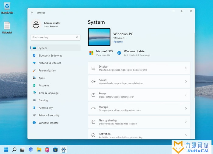The image size is (213, 154).
Task: Click the Nearby sharing share icon
Action: click(93, 122)
